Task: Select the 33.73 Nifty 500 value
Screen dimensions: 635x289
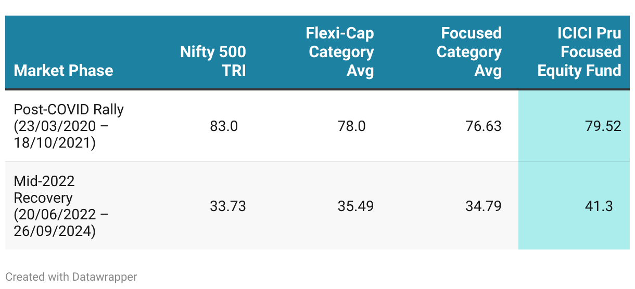Action: click(228, 206)
